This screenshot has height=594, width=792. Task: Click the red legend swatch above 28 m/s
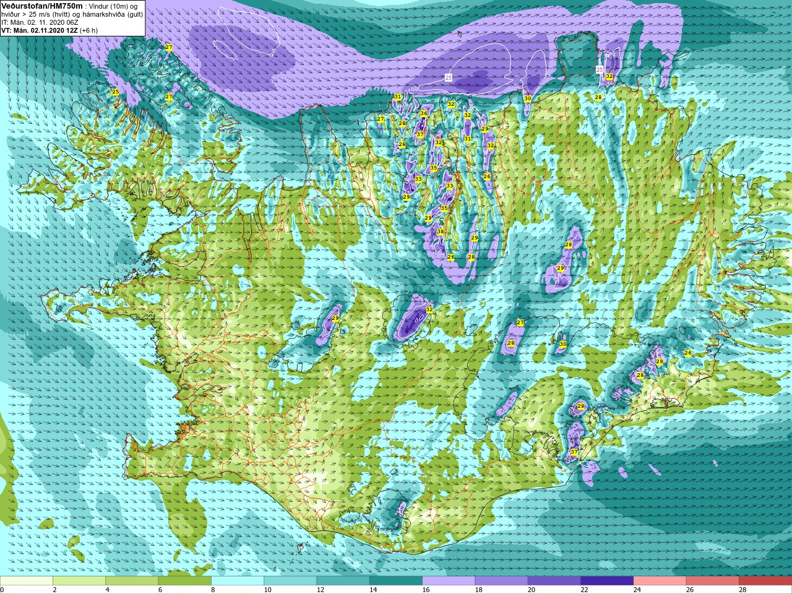coord(765,581)
